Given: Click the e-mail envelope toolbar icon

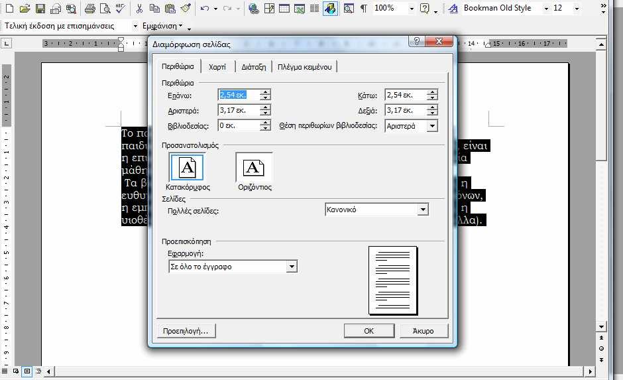Looking at the screenshot, I should point(56,9).
